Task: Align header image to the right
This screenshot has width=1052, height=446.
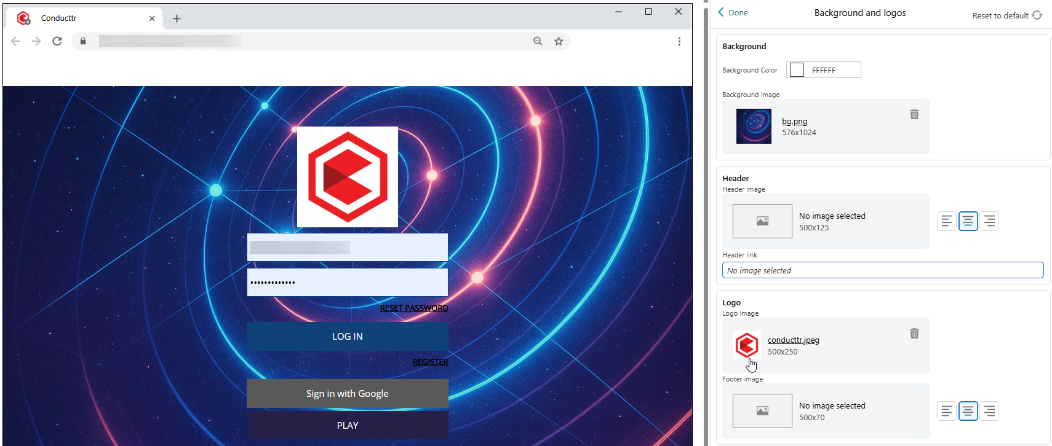Action: 989,221
